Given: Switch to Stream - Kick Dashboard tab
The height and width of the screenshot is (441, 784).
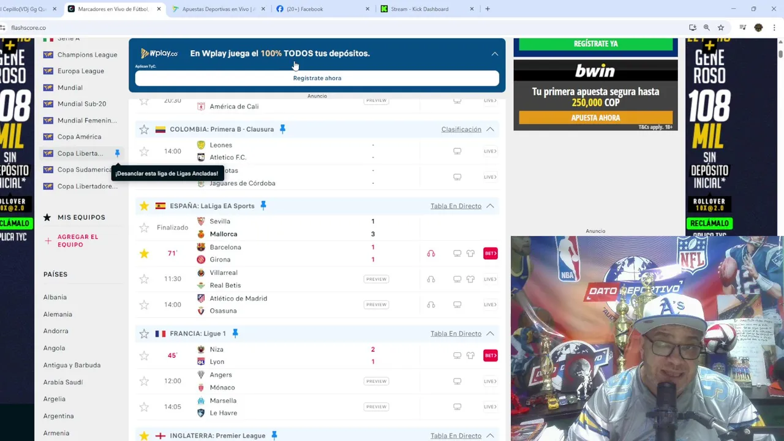Looking at the screenshot, I should 427,9.
